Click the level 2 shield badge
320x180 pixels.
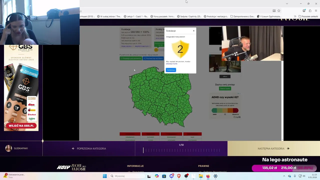180,49
